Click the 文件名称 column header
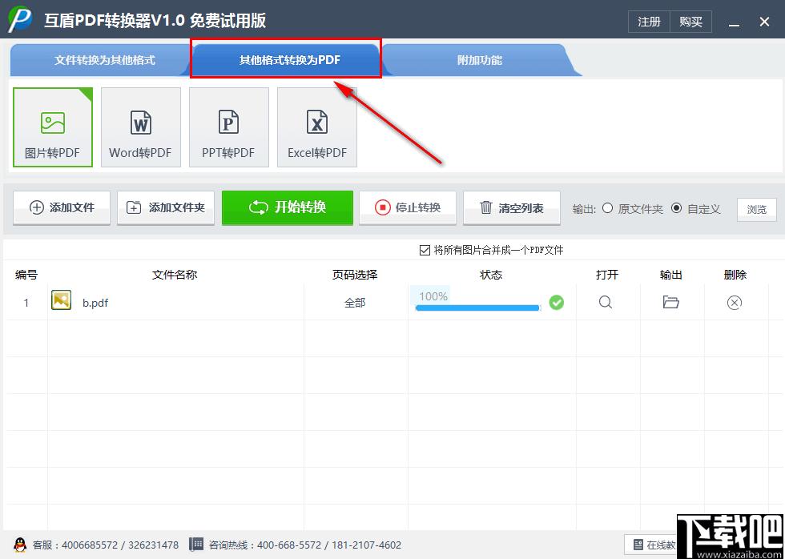The width and height of the screenshot is (785, 559). tap(175, 275)
